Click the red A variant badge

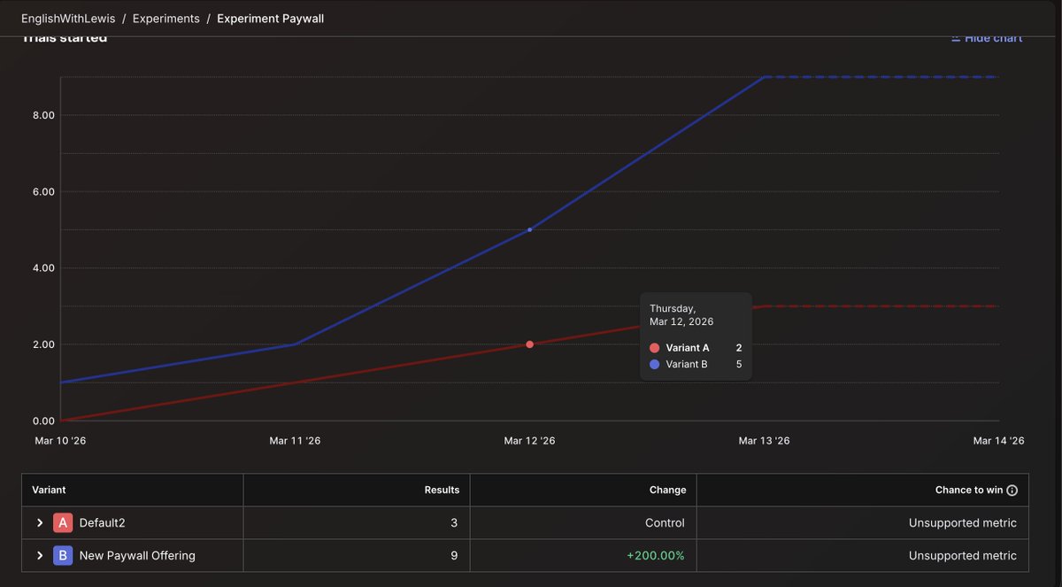tap(63, 523)
